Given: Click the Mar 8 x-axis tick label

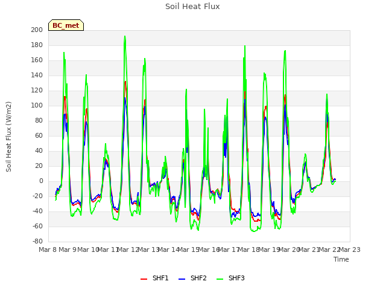Looking at the screenshot, I should (x=48, y=250).
